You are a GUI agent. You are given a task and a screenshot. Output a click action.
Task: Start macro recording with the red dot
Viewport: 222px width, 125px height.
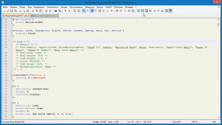(117, 11)
